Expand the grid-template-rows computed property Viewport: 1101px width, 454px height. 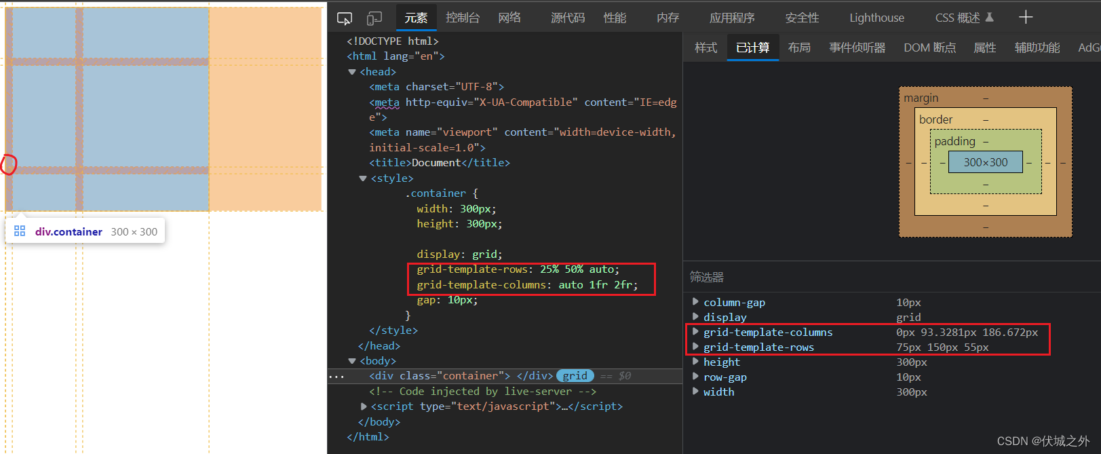pos(695,347)
